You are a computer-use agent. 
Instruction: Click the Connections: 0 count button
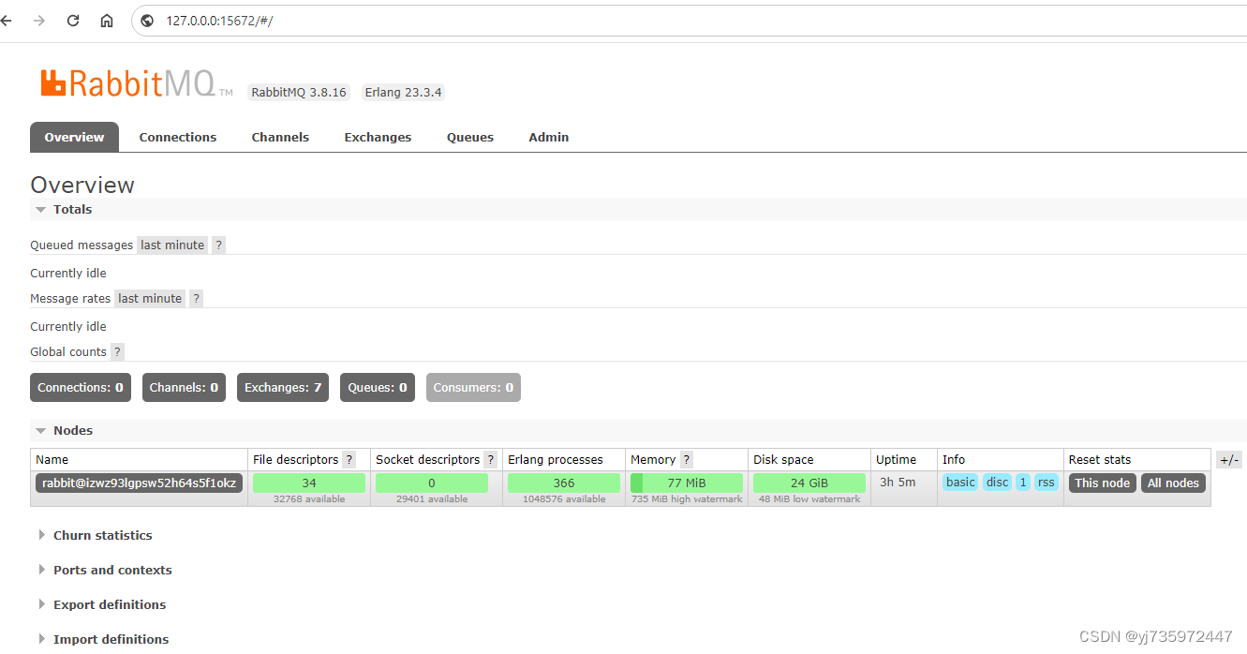point(81,388)
